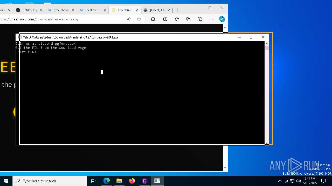Select the console app taskbar icon

pyautogui.click(x=157, y=181)
